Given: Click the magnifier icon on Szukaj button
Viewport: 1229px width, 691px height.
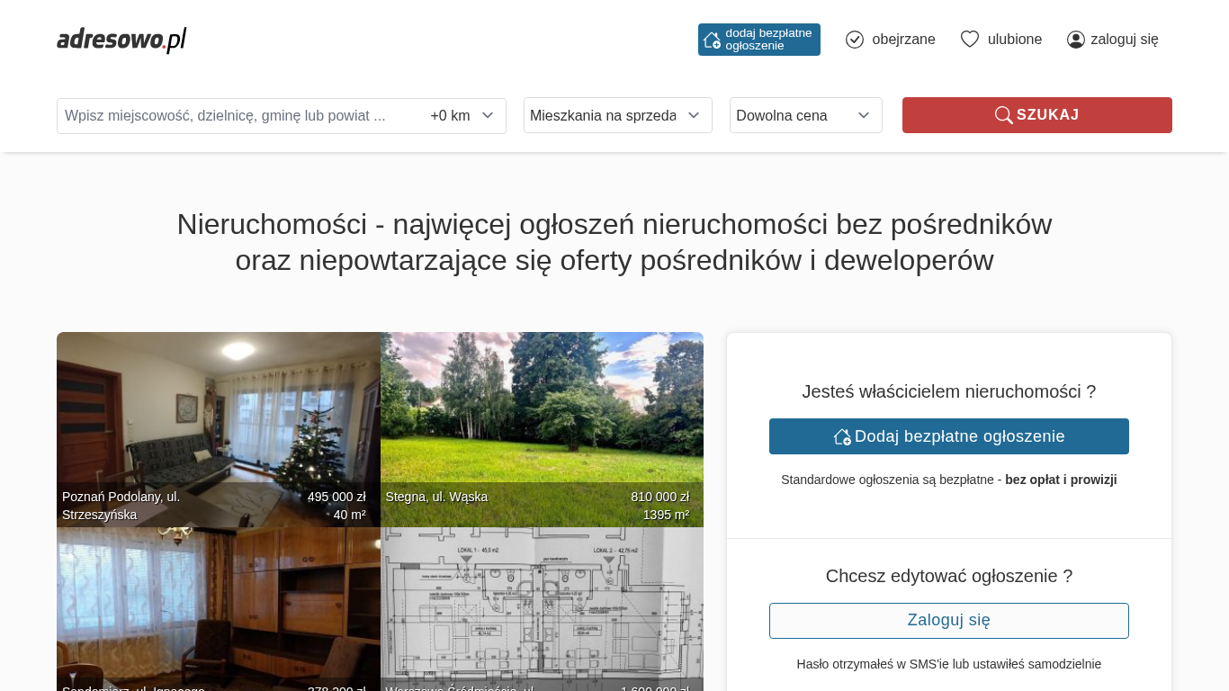Looking at the screenshot, I should click(x=1003, y=115).
